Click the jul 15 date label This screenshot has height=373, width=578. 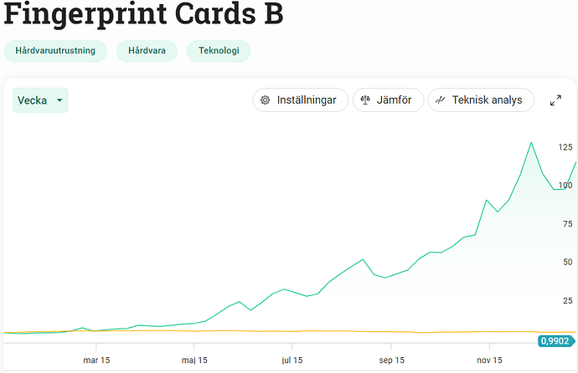[x=292, y=360]
